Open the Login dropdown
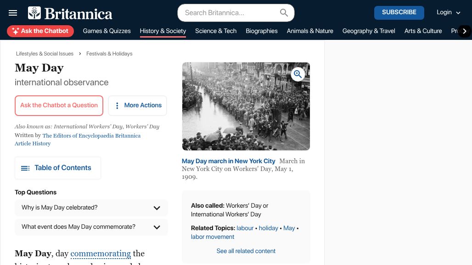The height and width of the screenshot is (265, 472). coord(448,13)
